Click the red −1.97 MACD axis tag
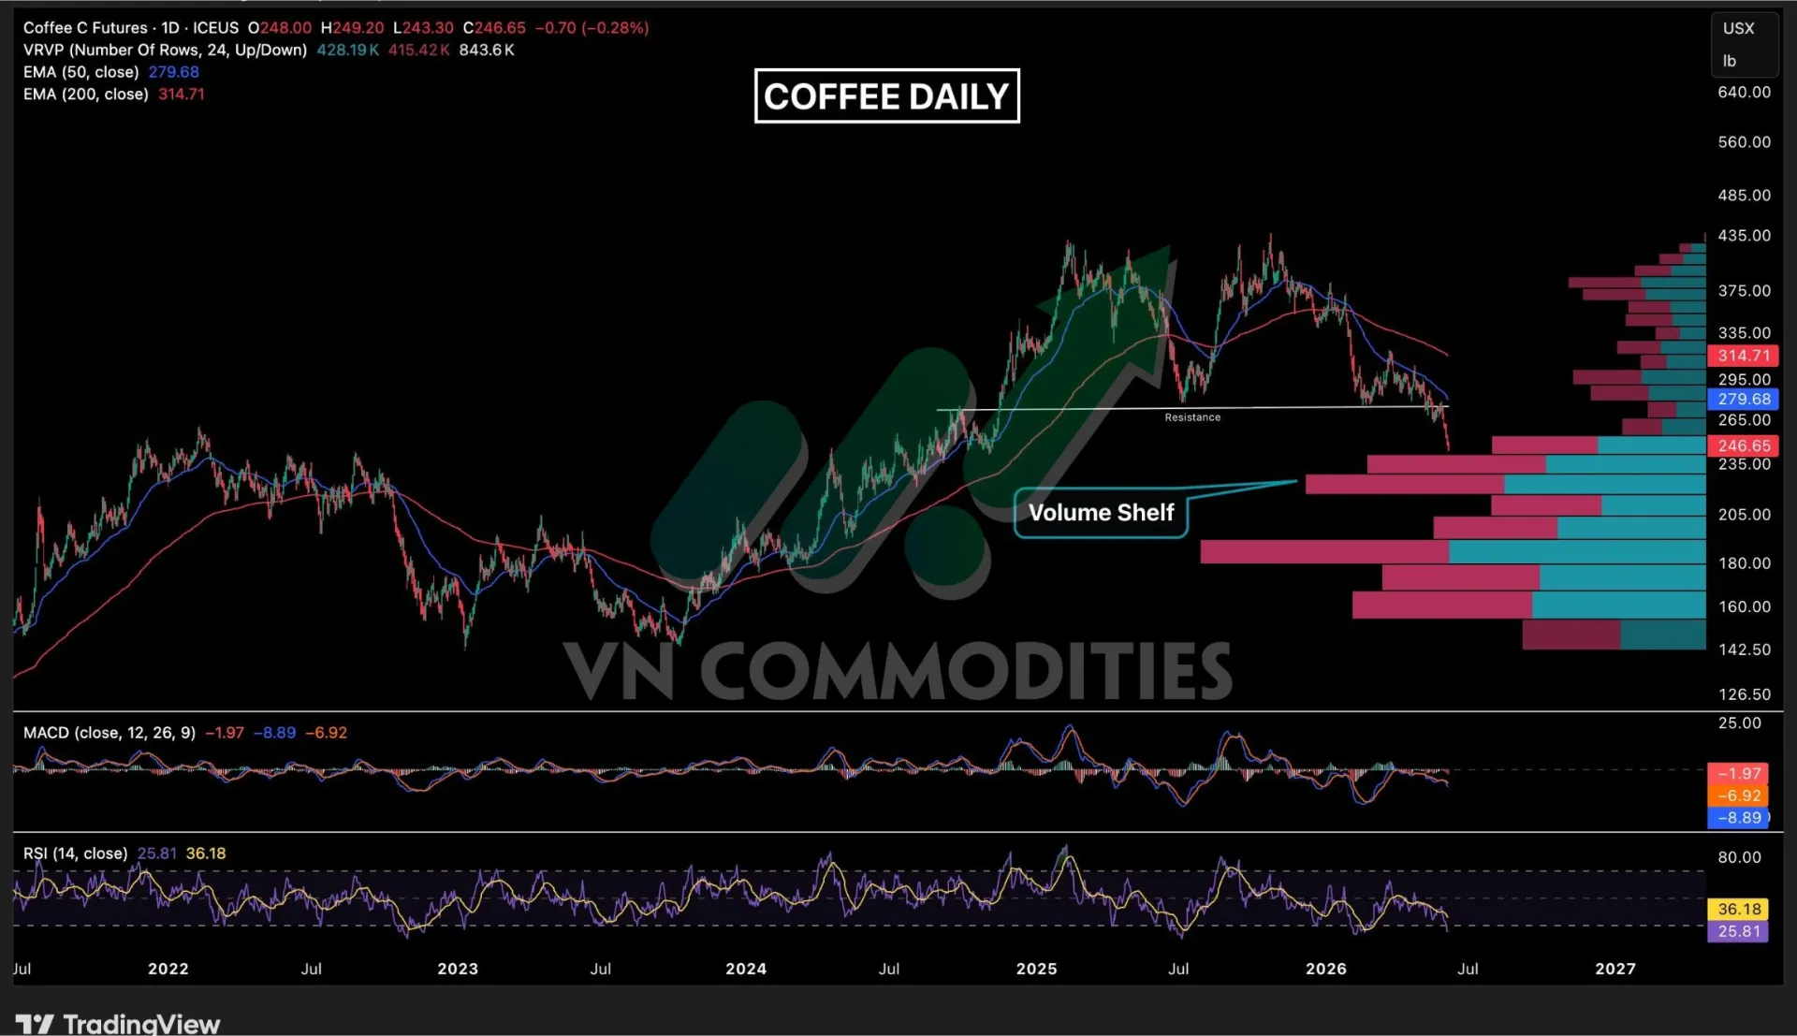This screenshot has width=1797, height=1036. [x=1738, y=774]
